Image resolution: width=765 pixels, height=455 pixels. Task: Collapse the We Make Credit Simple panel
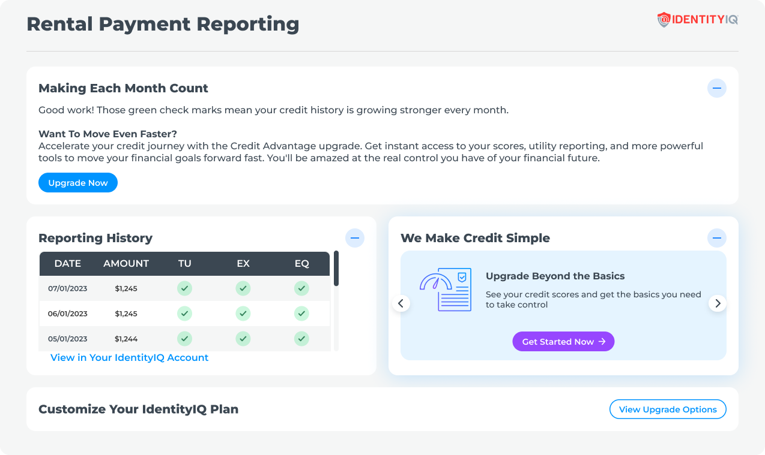click(716, 238)
